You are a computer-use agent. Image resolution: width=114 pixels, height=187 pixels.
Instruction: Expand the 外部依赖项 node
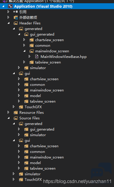pyautogui.click(x=8, y=17)
